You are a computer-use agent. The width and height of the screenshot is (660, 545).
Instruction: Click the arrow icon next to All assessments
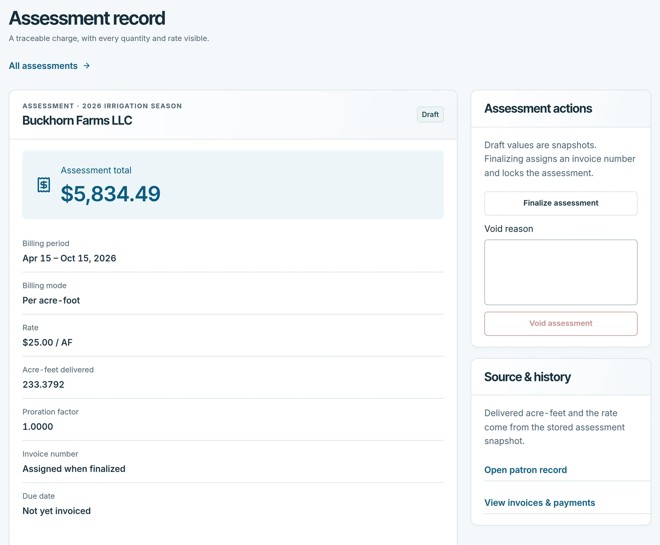87,66
